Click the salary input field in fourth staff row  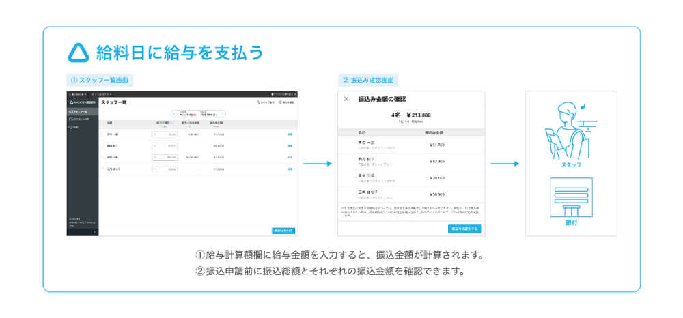point(164,169)
